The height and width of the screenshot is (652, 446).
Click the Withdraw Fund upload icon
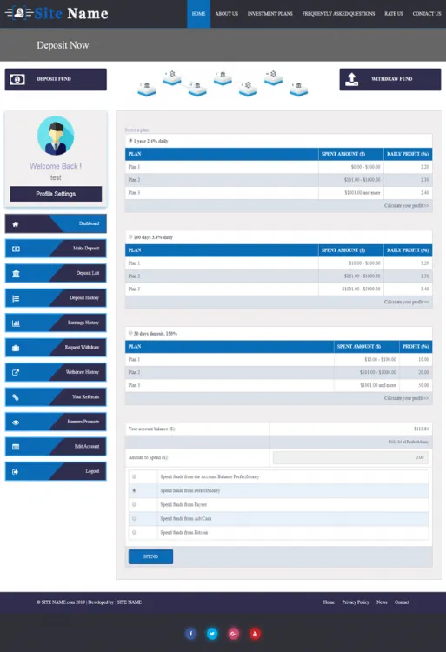[x=351, y=79]
